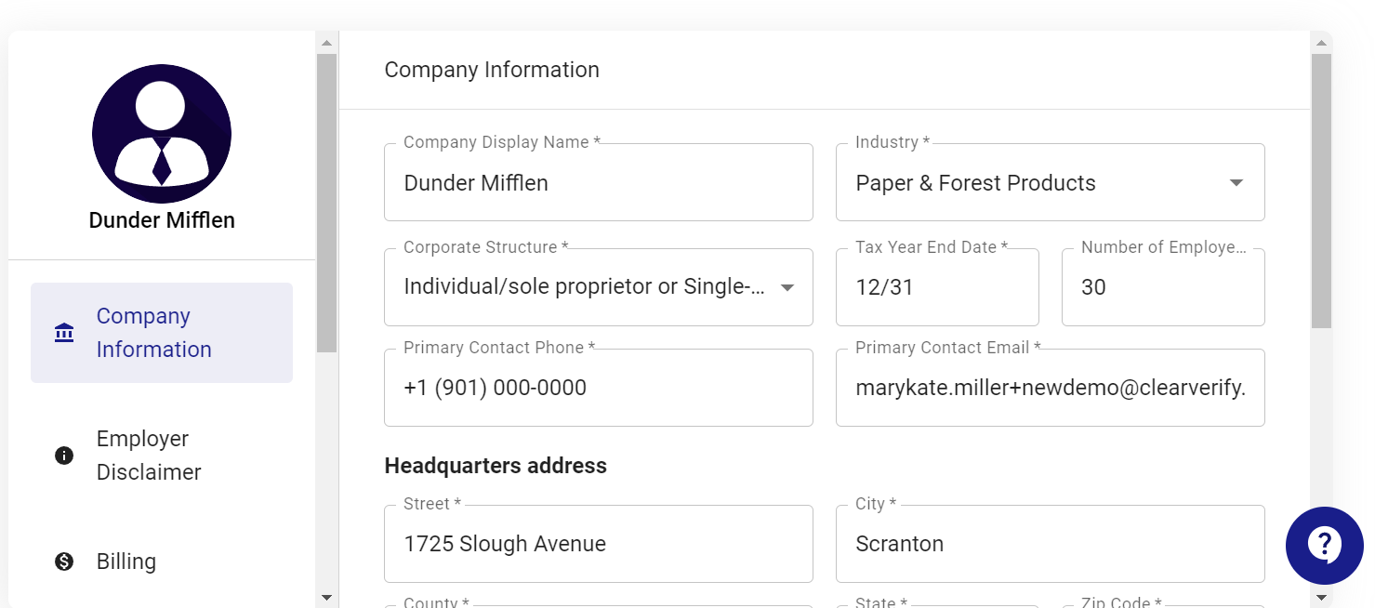Click the main panel scroll-up arrow
The width and height of the screenshot is (1375, 608).
1321,43
